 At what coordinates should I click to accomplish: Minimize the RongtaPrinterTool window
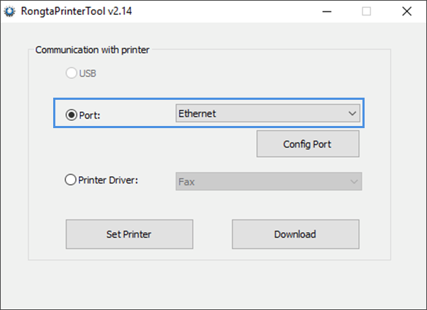tap(327, 11)
